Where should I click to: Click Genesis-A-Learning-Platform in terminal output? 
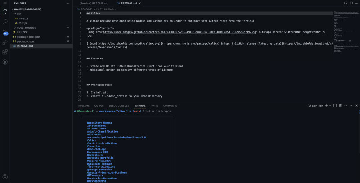[x=107, y=173]
